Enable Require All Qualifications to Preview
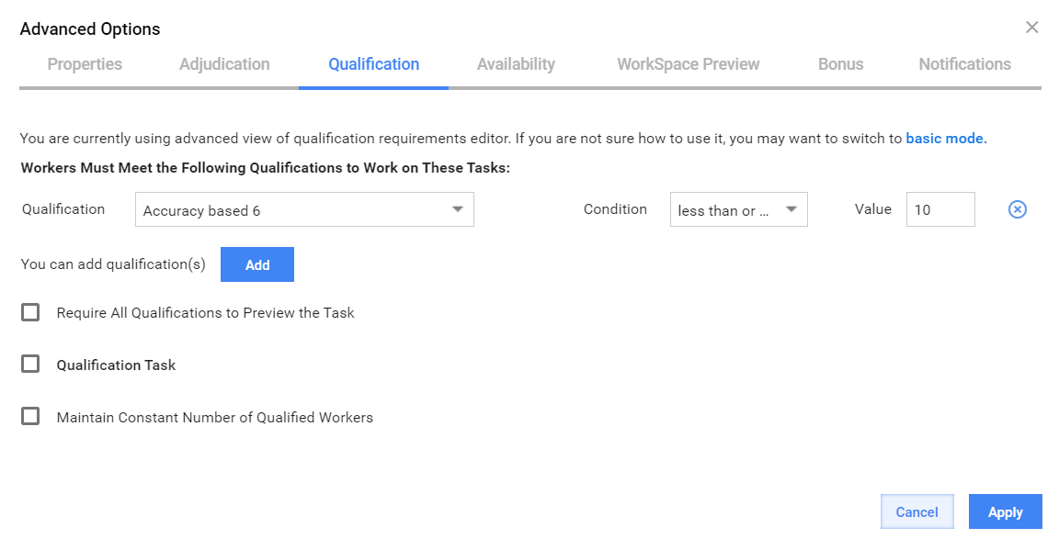 (30, 312)
